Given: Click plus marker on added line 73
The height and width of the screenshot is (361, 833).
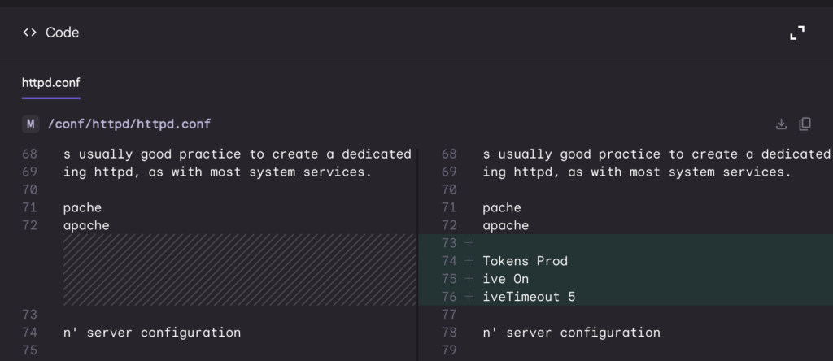Looking at the screenshot, I should tap(469, 243).
